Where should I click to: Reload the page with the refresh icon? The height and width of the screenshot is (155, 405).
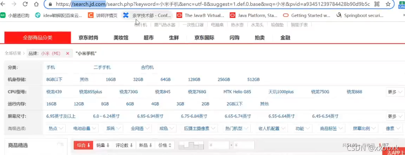click(x=25, y=4)
